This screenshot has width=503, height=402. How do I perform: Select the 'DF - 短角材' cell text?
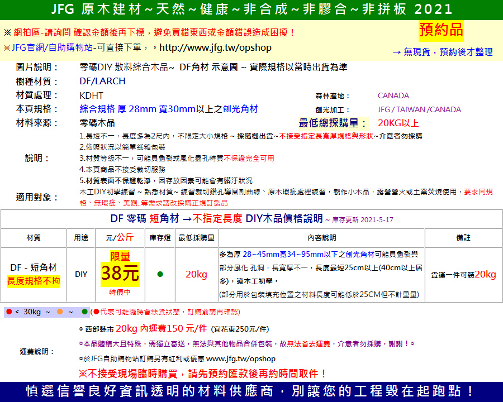(34, 267)
